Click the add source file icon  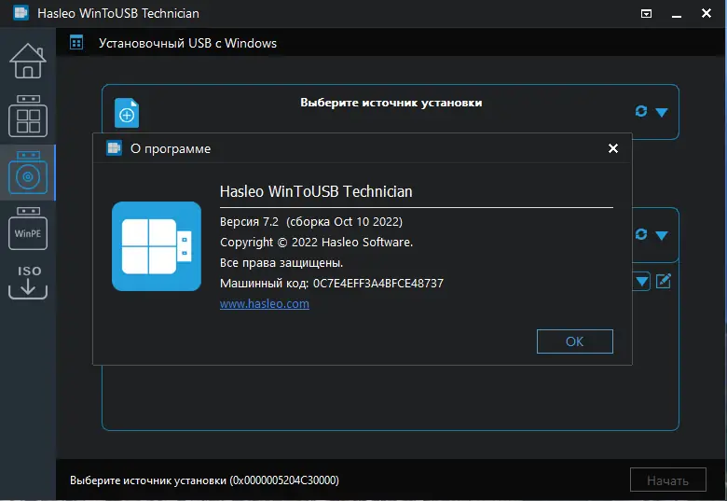[127, 113]
